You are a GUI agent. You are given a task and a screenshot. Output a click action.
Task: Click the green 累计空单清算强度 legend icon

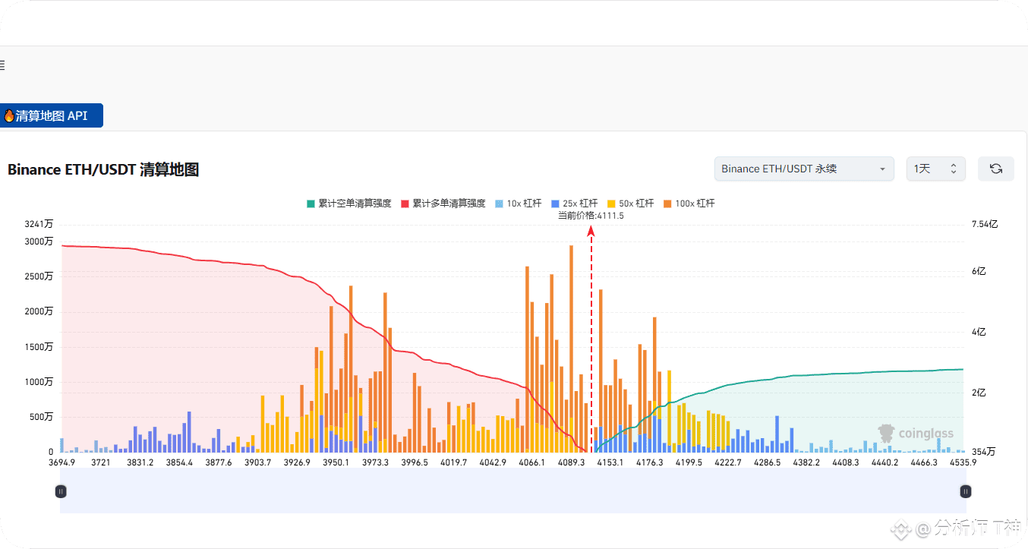(x=311, y=204)
